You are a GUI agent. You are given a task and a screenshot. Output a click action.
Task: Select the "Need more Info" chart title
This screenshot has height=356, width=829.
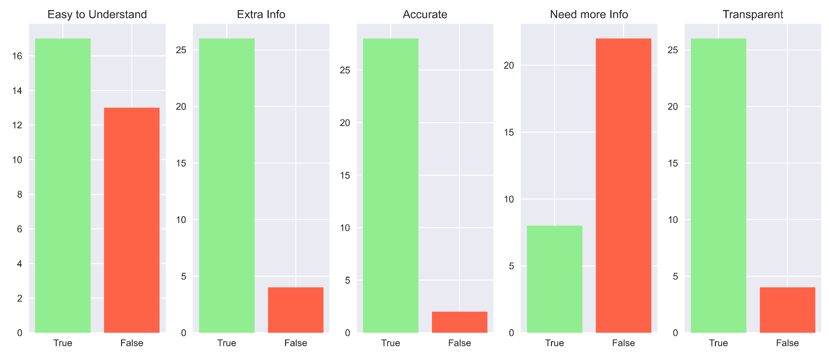tap(589, 14)
